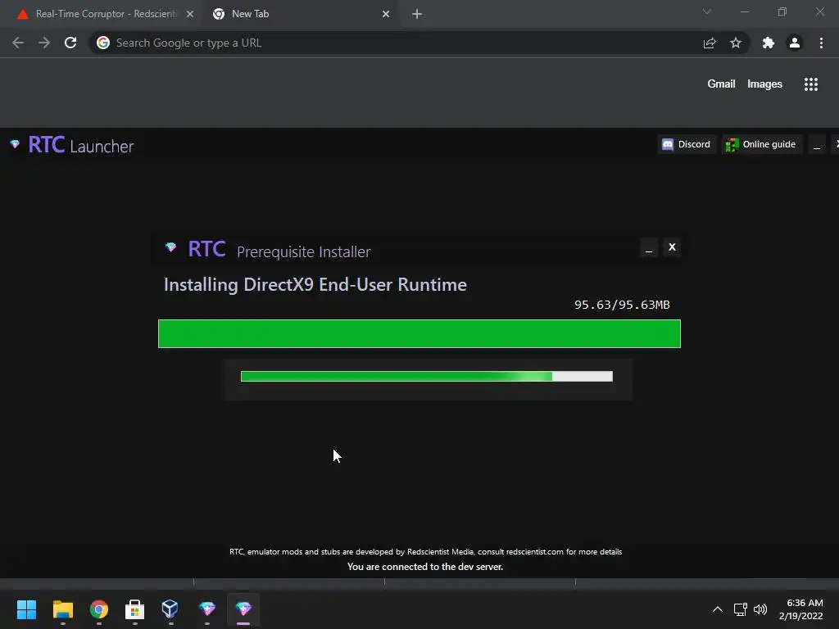Viewport: 839px width, 629px height.
Task: Open Discord button in RTC Launcher
Action: [x=686, y=144]
